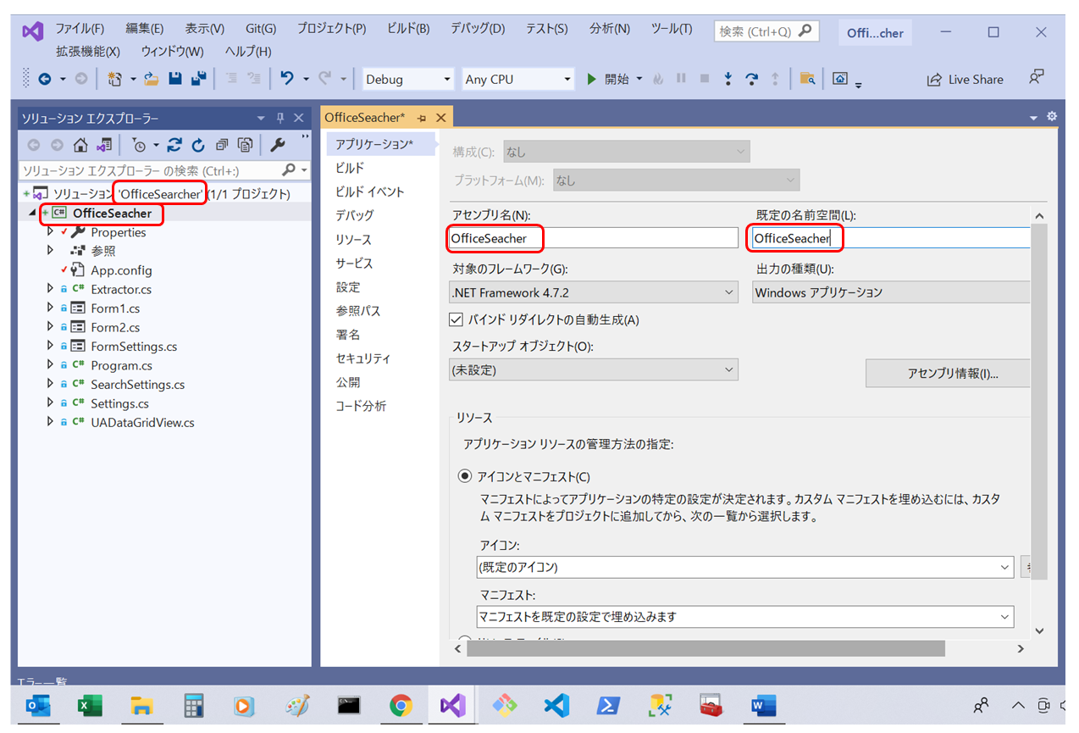
Task: Click the Open File folder icon
Action: tap(152, 79)
